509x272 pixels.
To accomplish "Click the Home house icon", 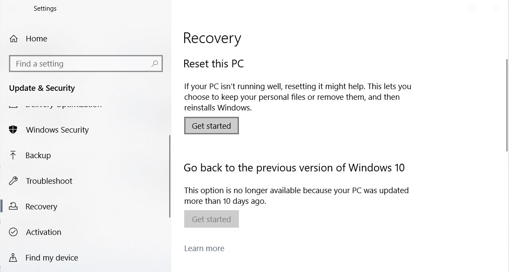I will [14, 39].
